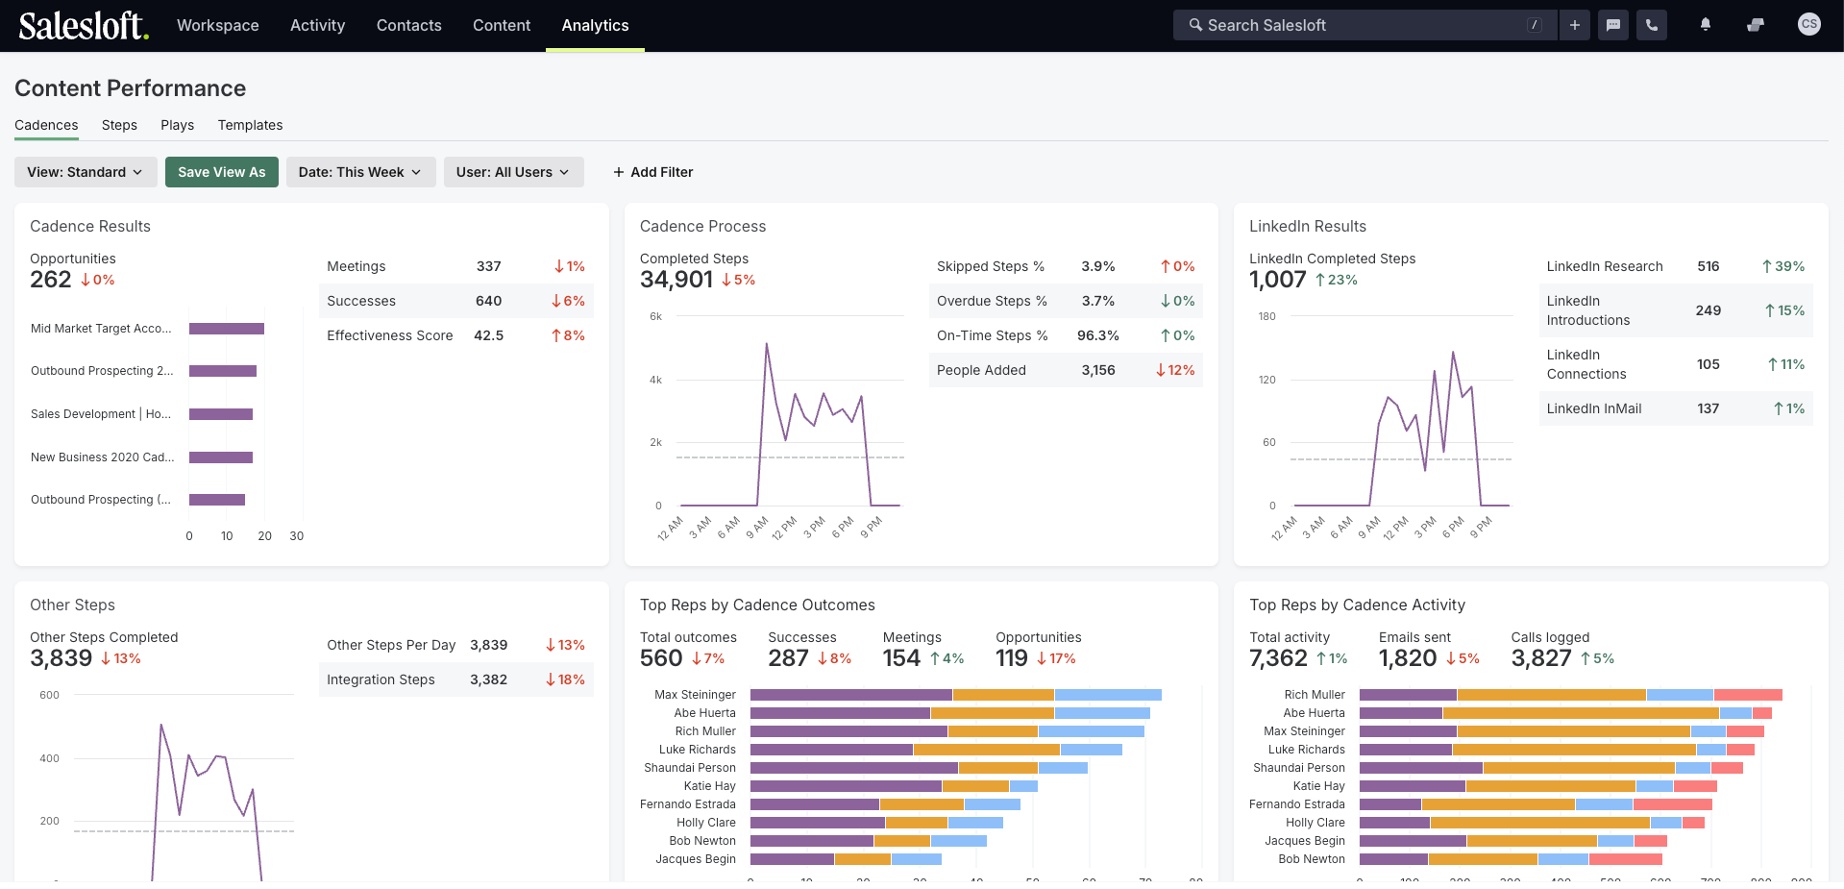Click Fernando Estrada's bar in Cadence Activity
Image resolution: width=1844 pixels, height=889 pixels.
point(1536,804)
